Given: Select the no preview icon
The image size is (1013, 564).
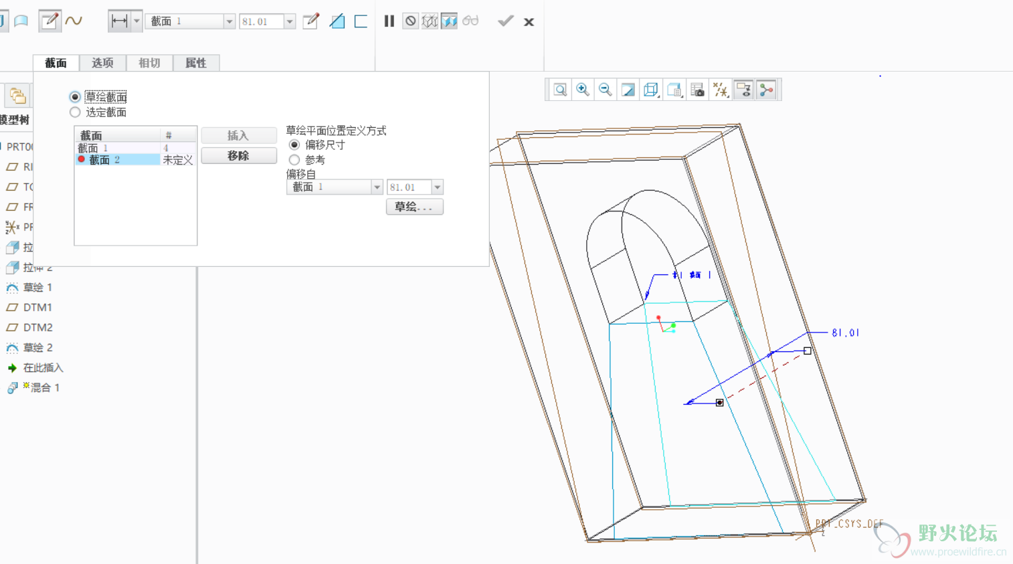Looking at the screenshot, I should click(410, 21).
